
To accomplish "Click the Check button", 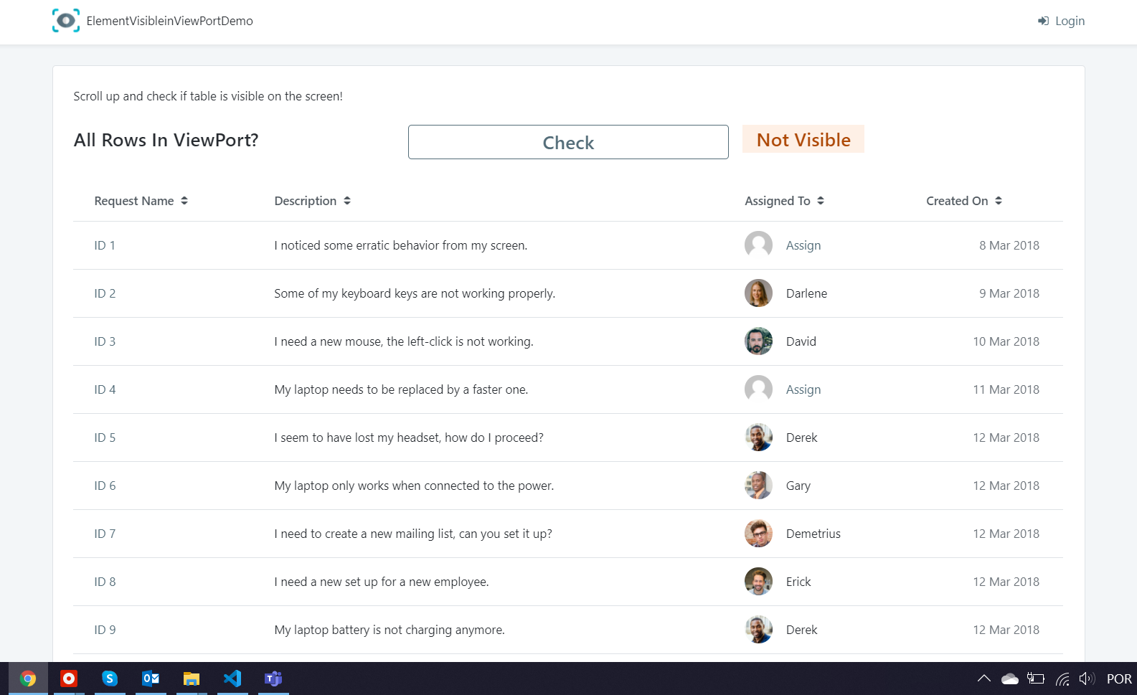I will point(568,142).
